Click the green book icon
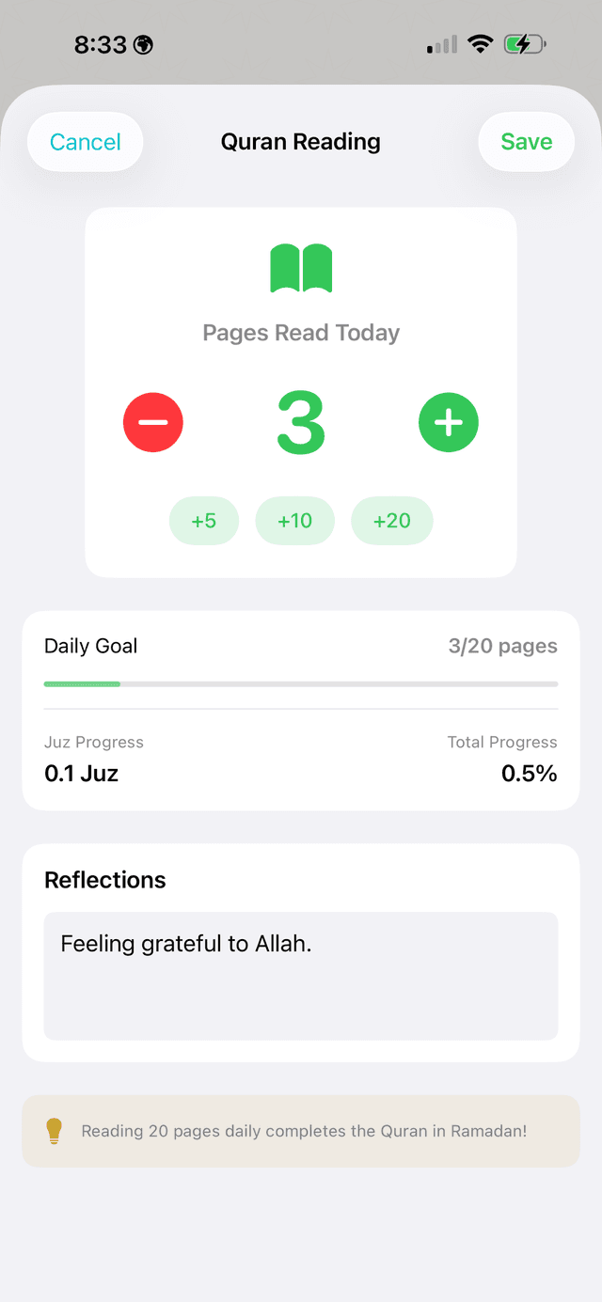The width and height of the screenshot is (602, 1302). coord(301,268)
